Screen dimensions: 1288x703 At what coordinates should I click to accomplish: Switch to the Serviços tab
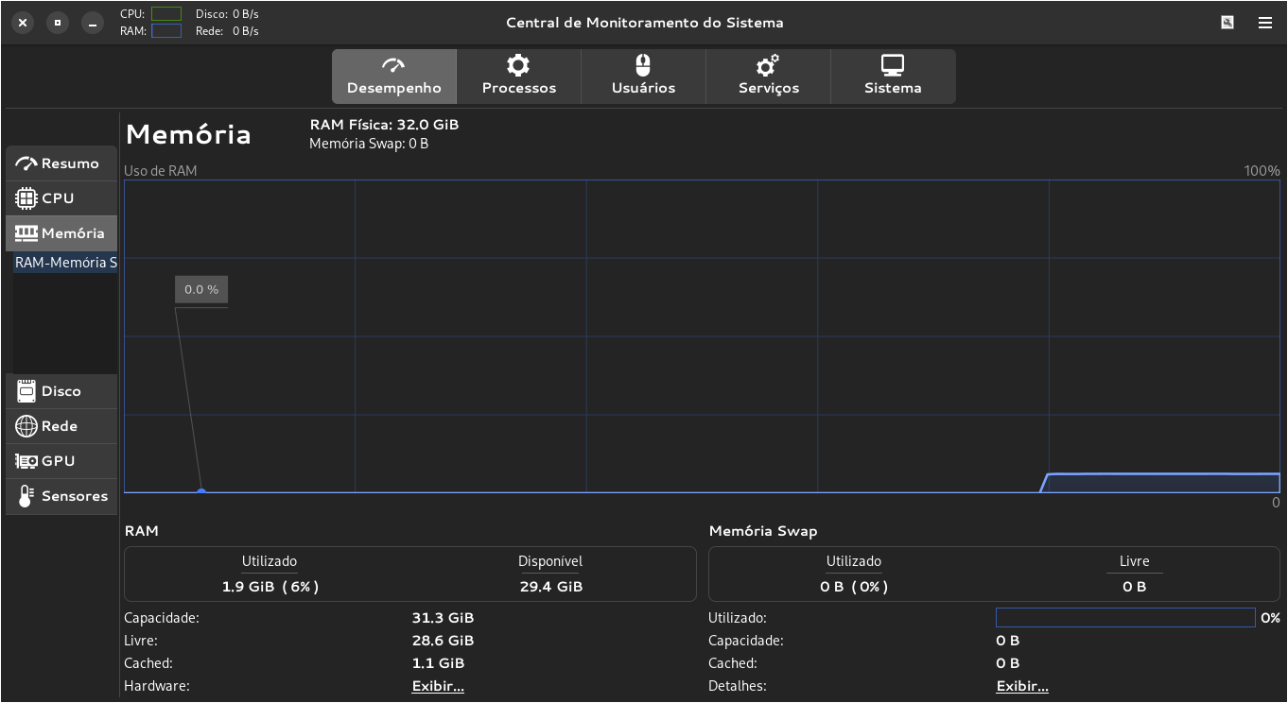pos(768,77)
